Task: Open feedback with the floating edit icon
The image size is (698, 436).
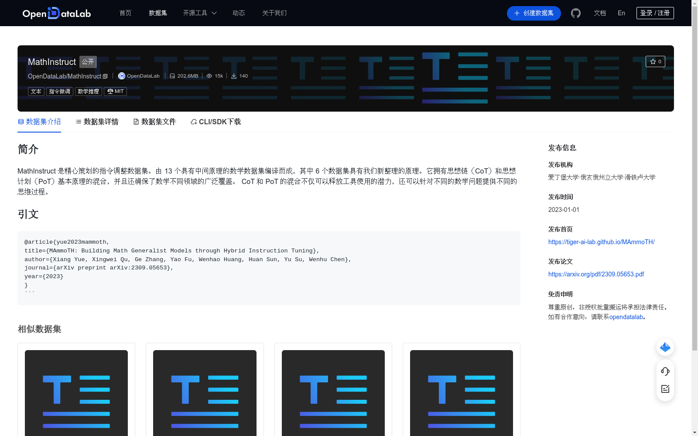Action: click(x=665, y=389)
